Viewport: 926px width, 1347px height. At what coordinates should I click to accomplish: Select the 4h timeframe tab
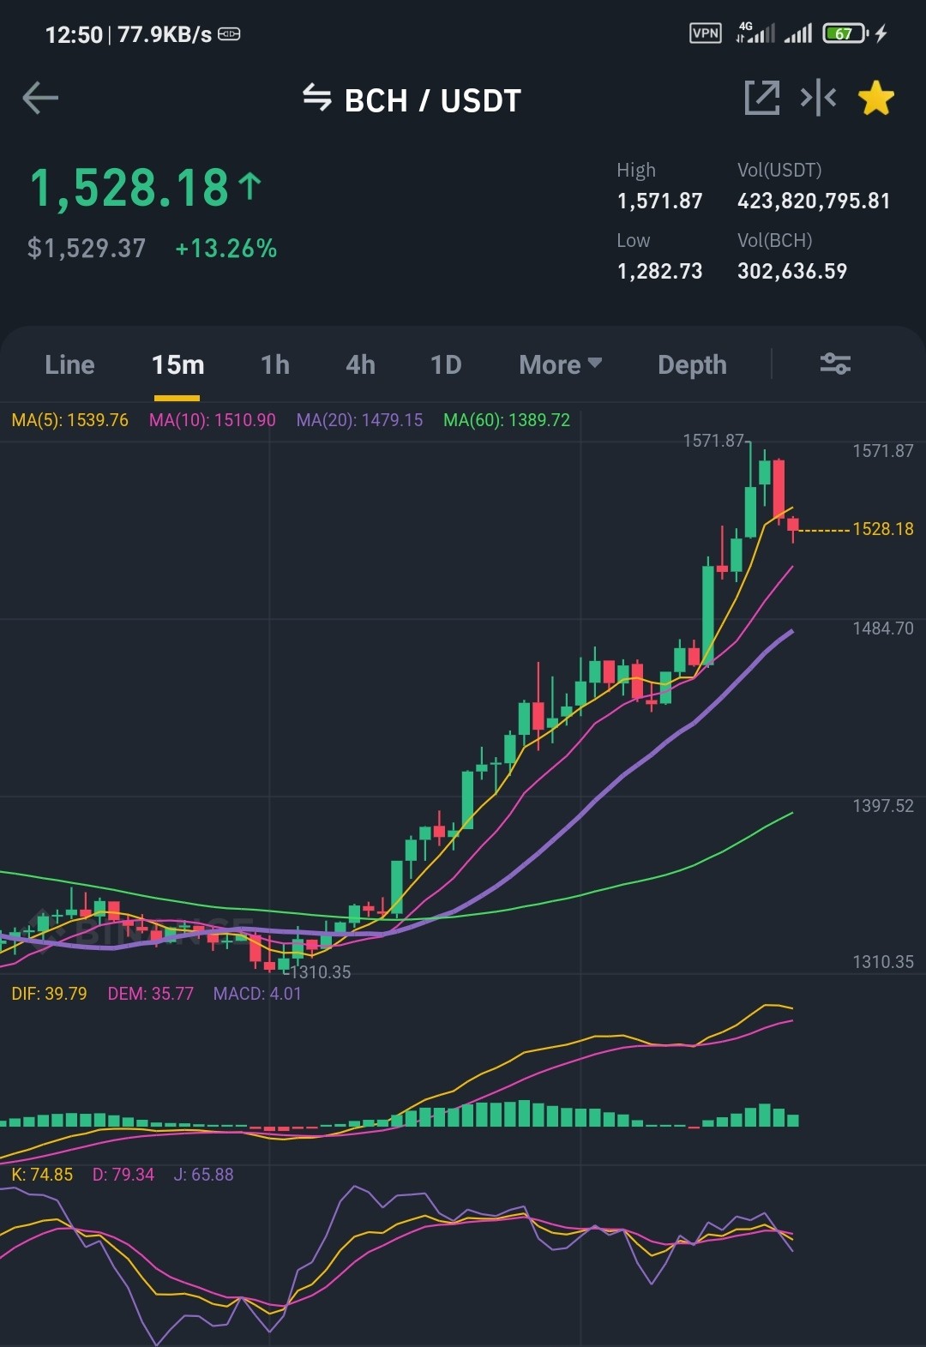[361, 364]
